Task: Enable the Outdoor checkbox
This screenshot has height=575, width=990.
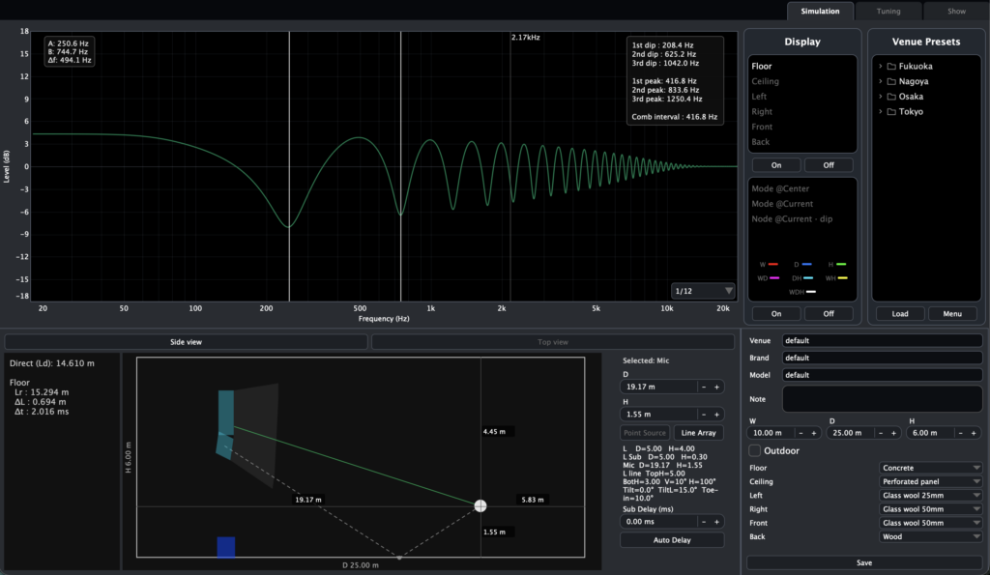Action: coord(754,450)
